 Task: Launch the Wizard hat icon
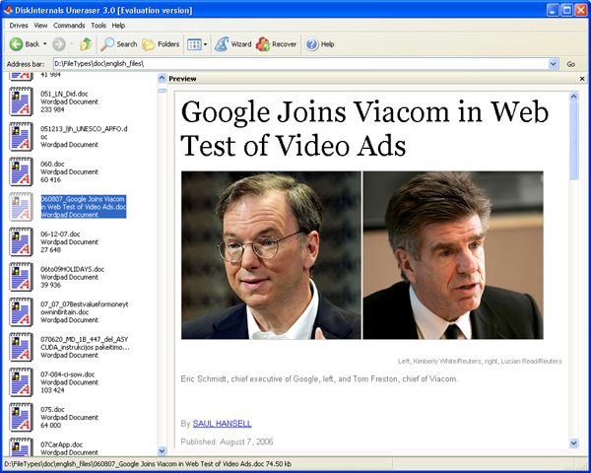coord(222,44)
